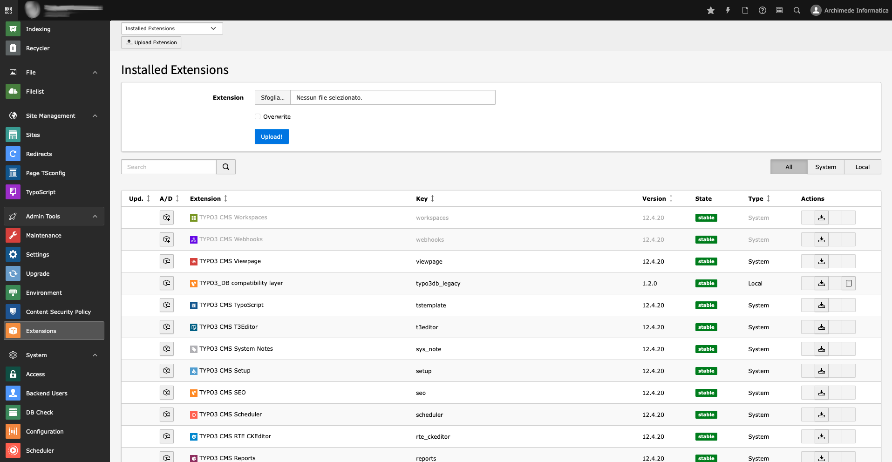Activate the TYPO3 CMS Webhooks extension
892x462 pixels.
point(167,239)
